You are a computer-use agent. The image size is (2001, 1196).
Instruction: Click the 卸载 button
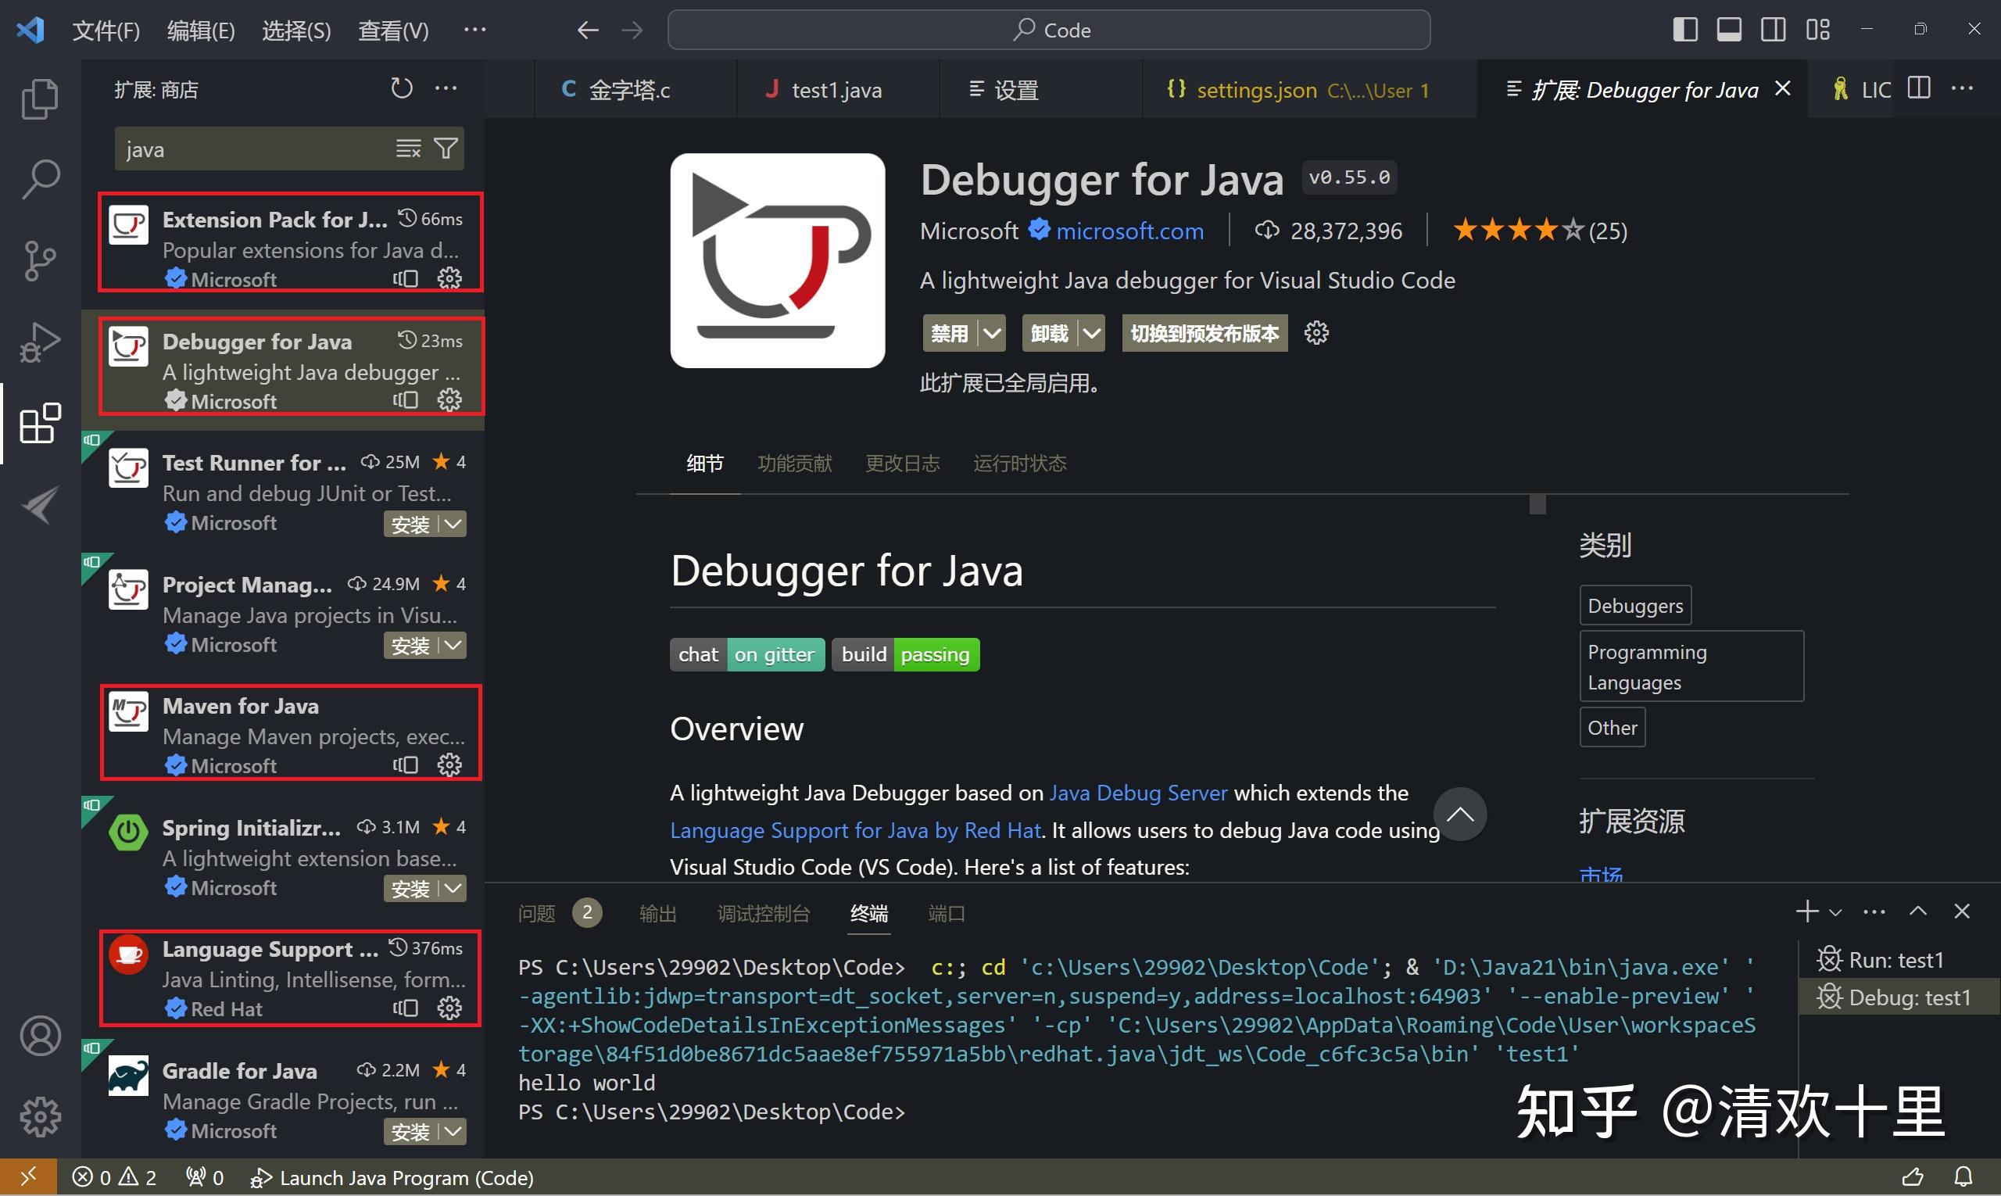pyautogui.click(x=1049, y=333)
